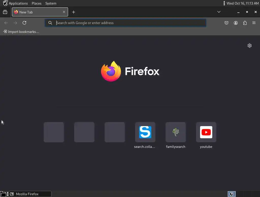Viewport: 260px width, 197px height.
Task: Go forward one page
Action: (15, 23)
